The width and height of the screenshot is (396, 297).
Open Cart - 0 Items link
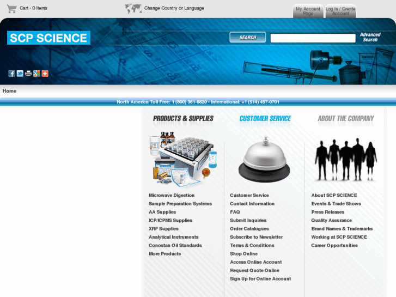pos(33,8)
